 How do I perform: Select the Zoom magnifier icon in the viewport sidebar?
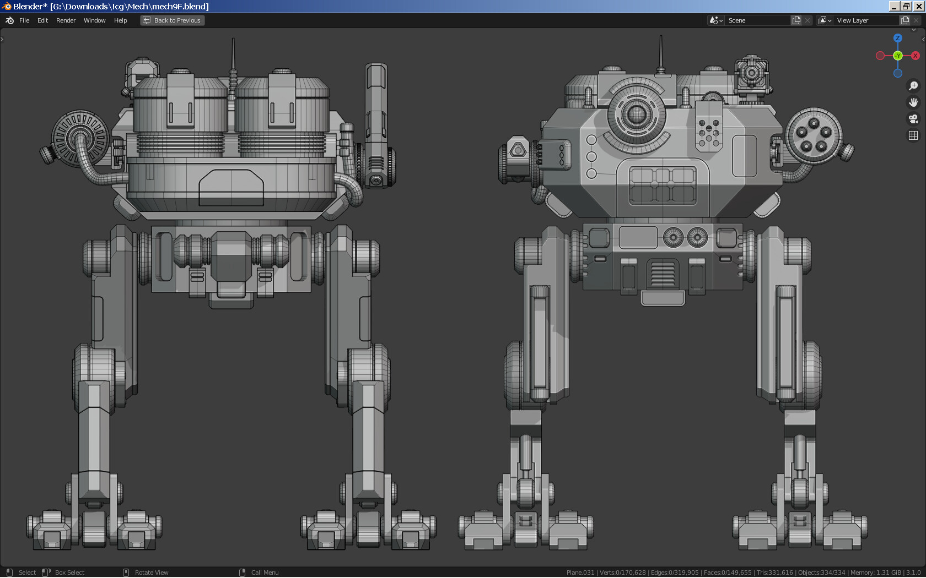pyautogui.click(x=913, y=86)
